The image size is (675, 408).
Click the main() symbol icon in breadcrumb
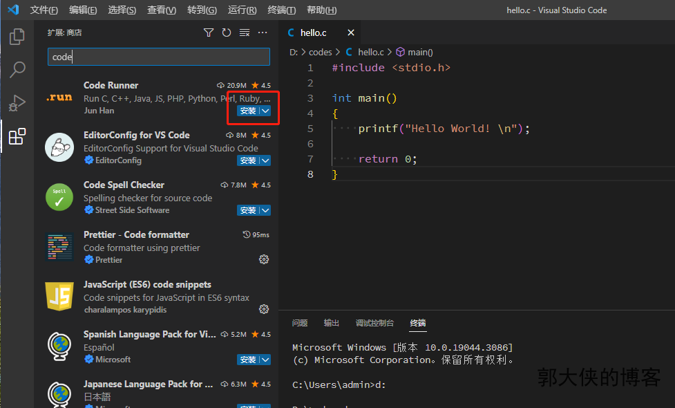400,52
